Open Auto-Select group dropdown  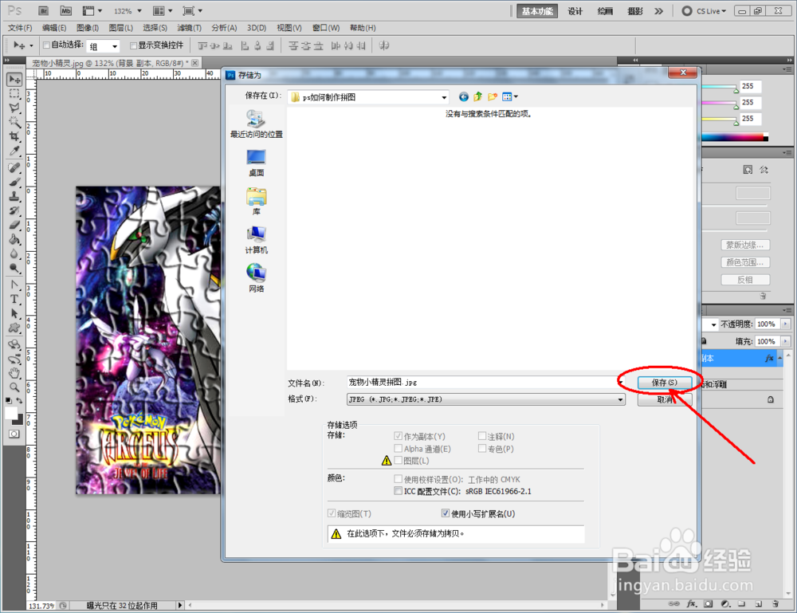click(115, 47)
